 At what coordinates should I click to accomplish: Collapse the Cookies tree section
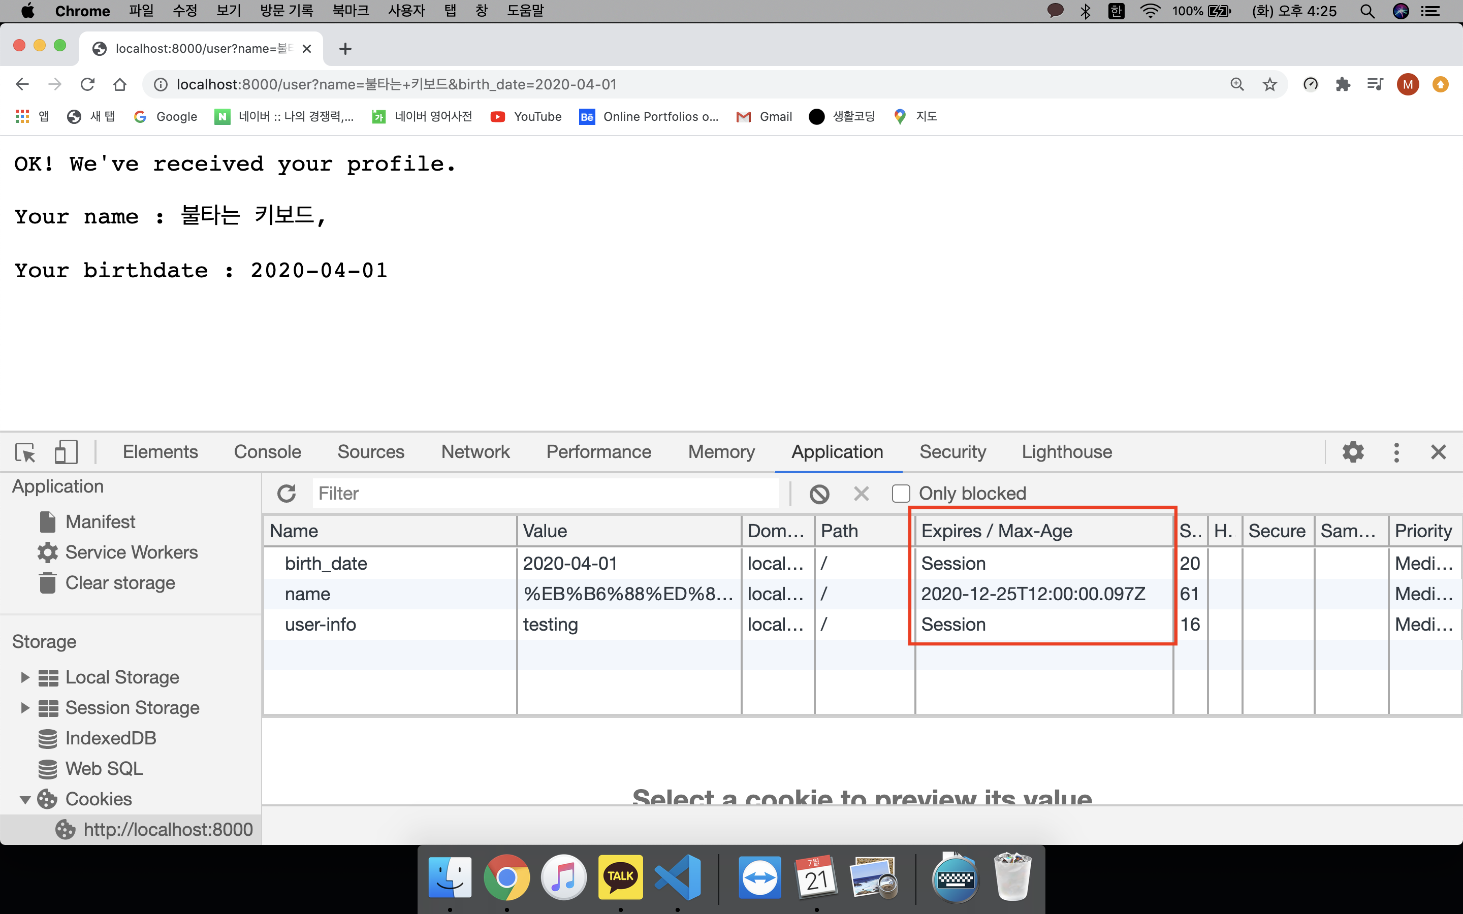tap(25, 799)
